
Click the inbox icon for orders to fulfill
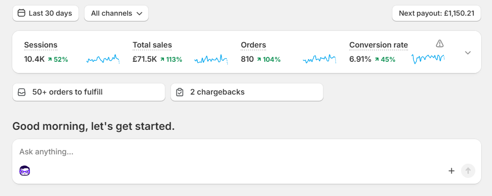[x=22, y=92]
